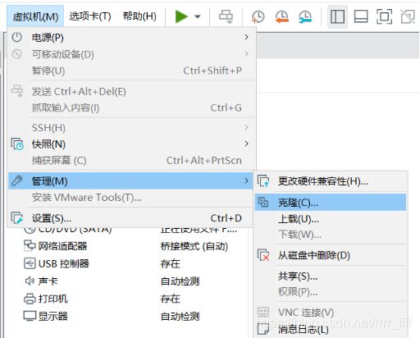Open the 电源(P) submenu
This screenshot has height=338, width=420.
(x=130, y=37)
